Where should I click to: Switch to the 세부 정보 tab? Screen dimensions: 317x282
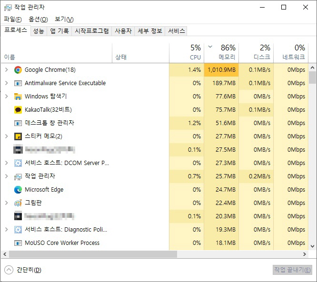point(150,31)
